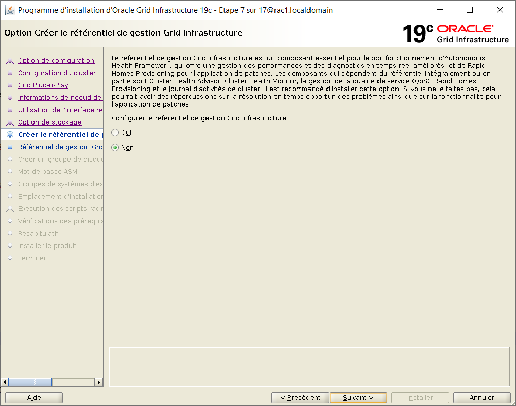Image resolution: width=516 pixels, height=406 pixels.
Task: Click the 'Groupes de systèmes d'exploitation' step text
Action: pos(60,184)
